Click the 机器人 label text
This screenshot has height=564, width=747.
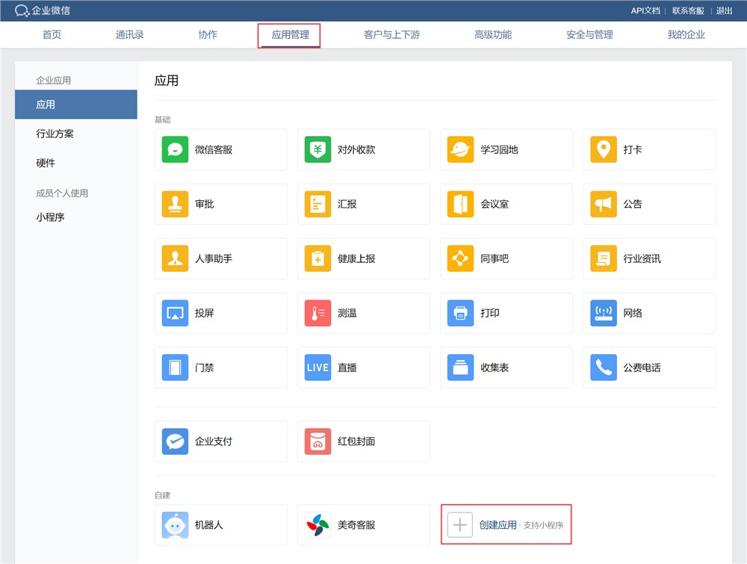pos(208,525)
